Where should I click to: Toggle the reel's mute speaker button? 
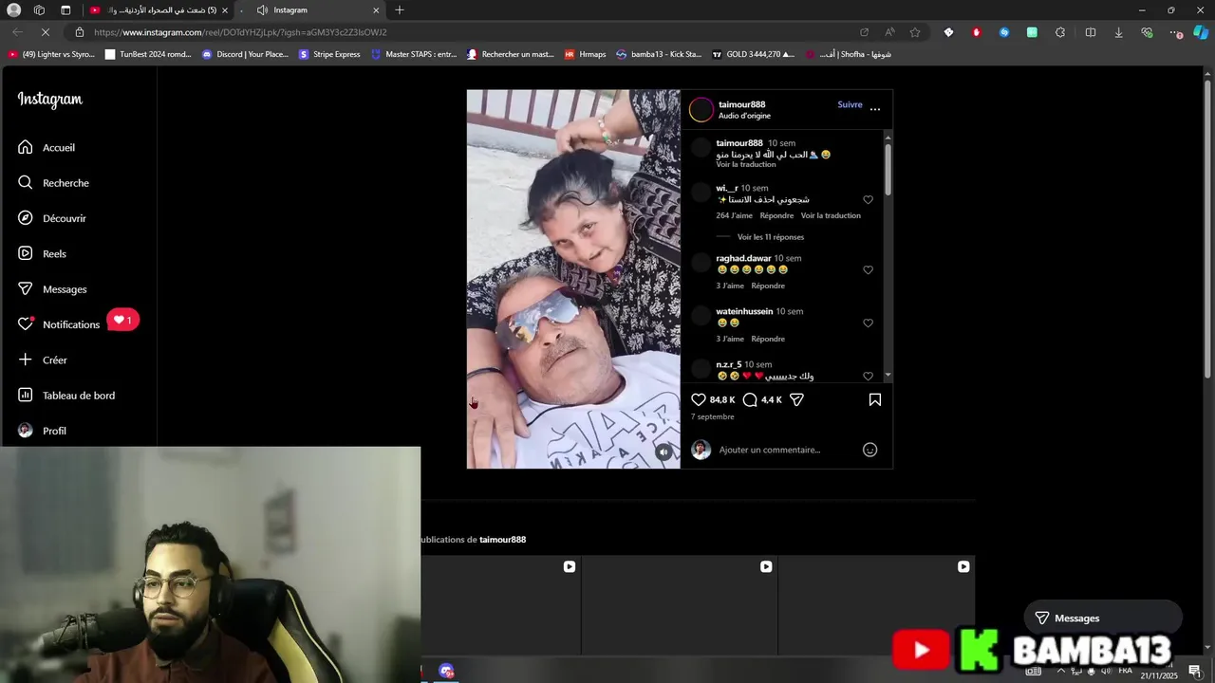[664, 452]
